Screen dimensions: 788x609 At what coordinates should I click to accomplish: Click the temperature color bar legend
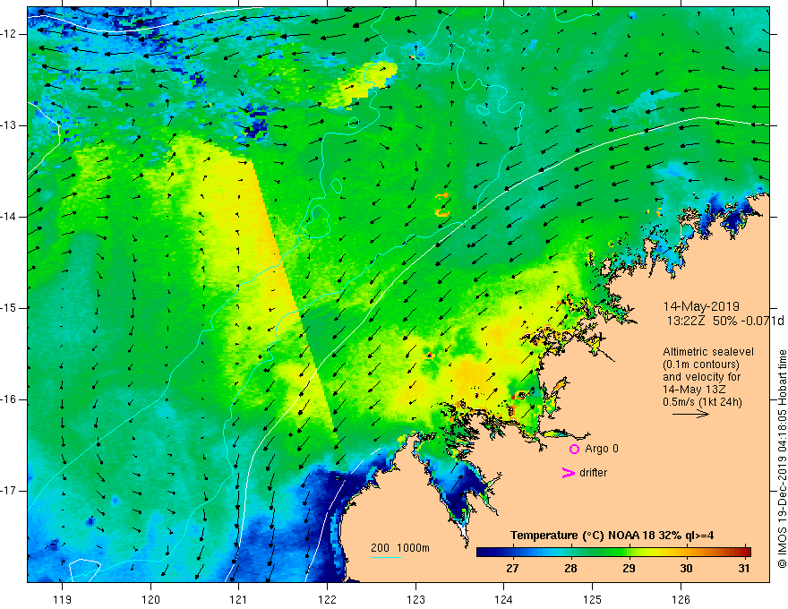point(613,552)
